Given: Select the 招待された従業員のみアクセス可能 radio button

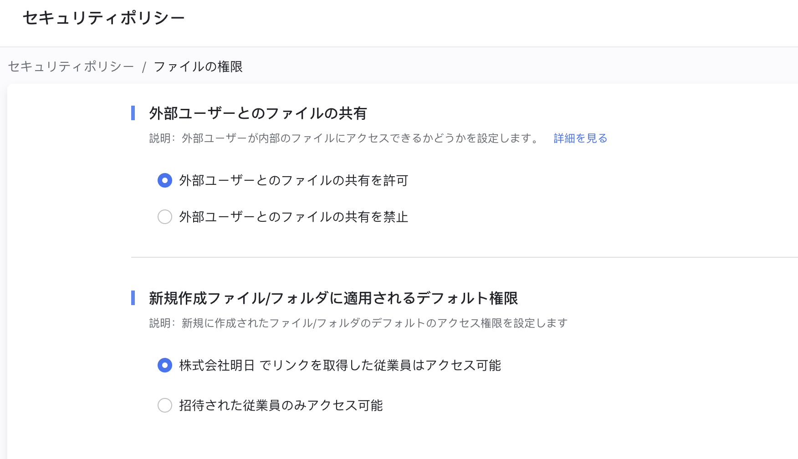Looking at the screenshot, I should point(165,405).
